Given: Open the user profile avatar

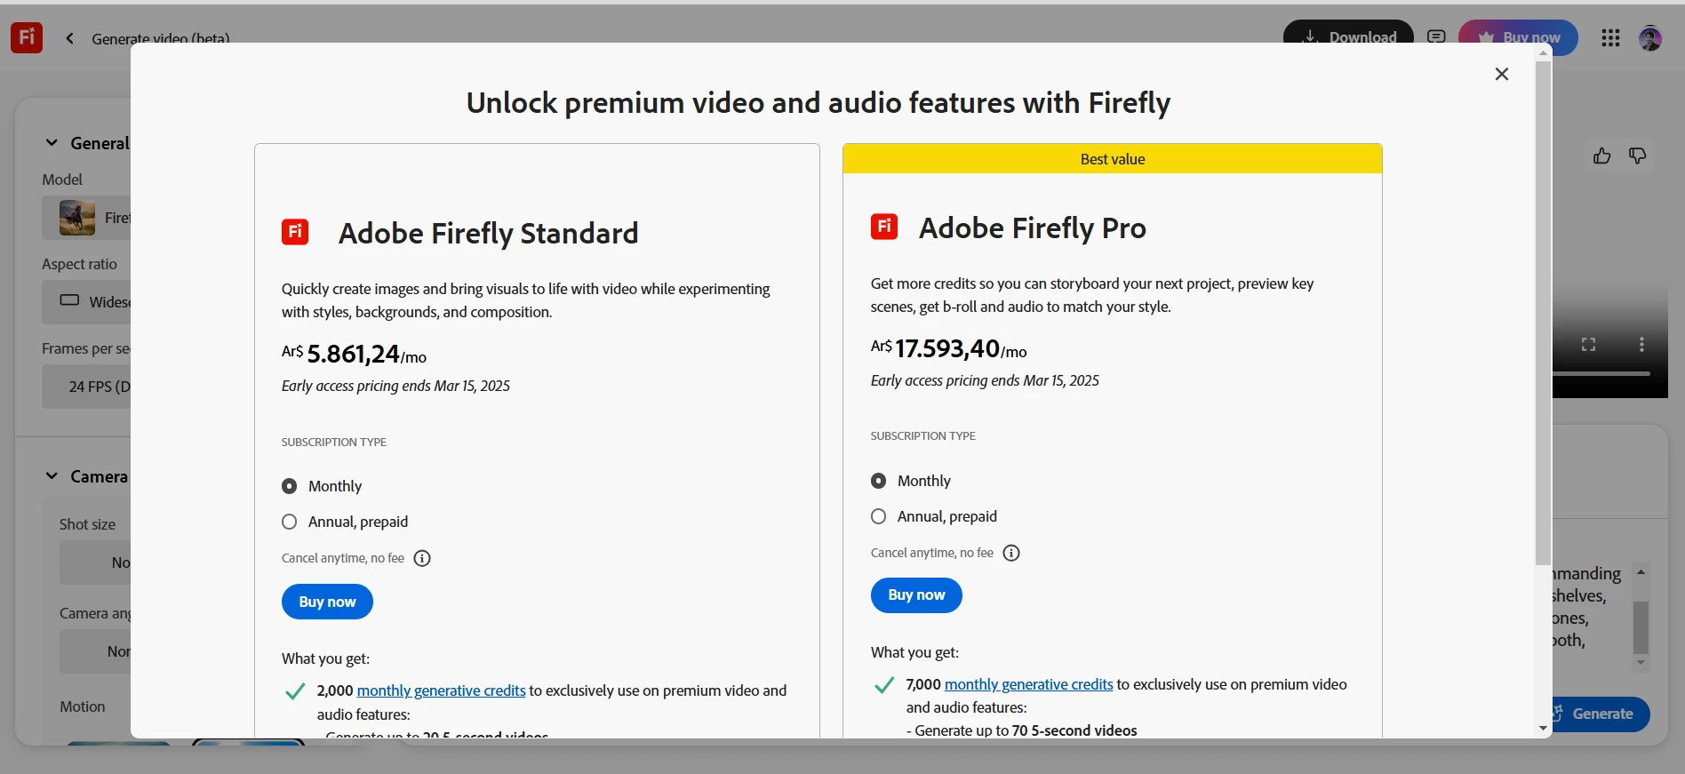Looking at the screenshot, I should 1650,38.
